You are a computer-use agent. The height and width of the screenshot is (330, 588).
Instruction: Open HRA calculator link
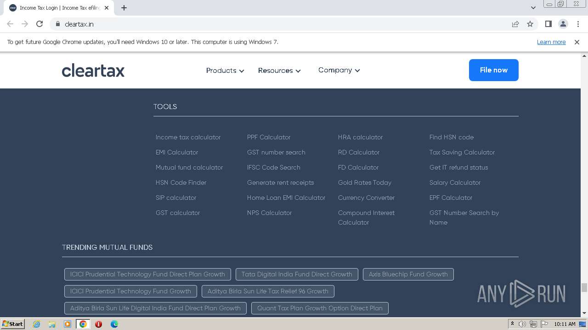(x=360, y=137)
